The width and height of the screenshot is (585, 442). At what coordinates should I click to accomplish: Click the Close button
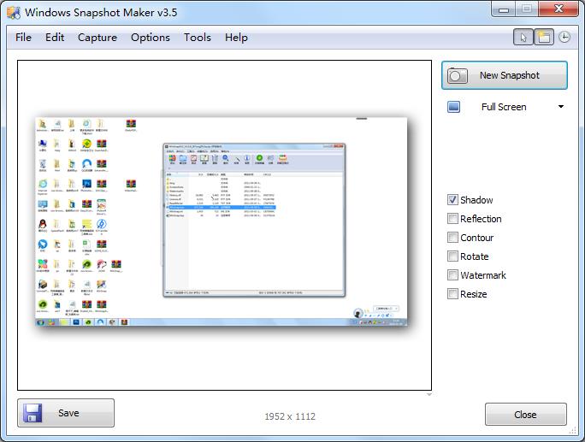click(x=526, y=415)
